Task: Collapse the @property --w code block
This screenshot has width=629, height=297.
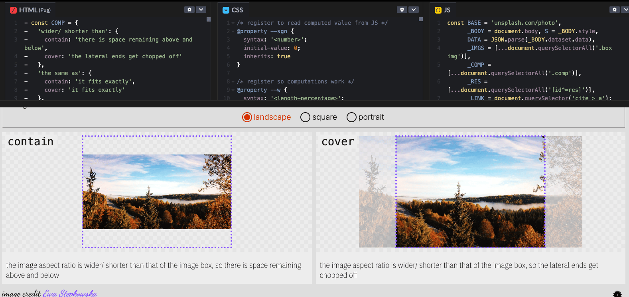Action: click(x=233, y=90)
